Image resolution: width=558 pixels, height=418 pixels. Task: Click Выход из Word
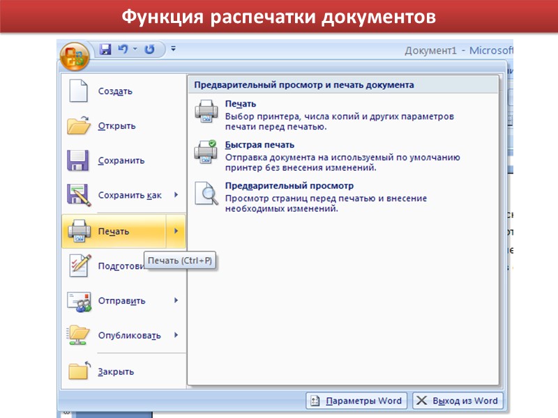click(x=457, y=401)
